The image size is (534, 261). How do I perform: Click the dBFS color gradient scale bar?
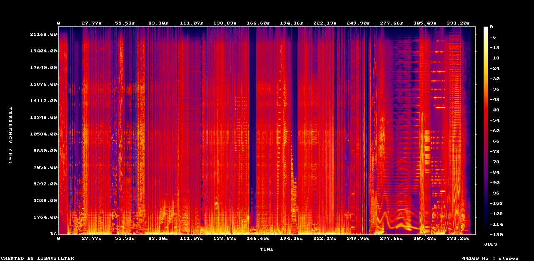tap(485, 130)
